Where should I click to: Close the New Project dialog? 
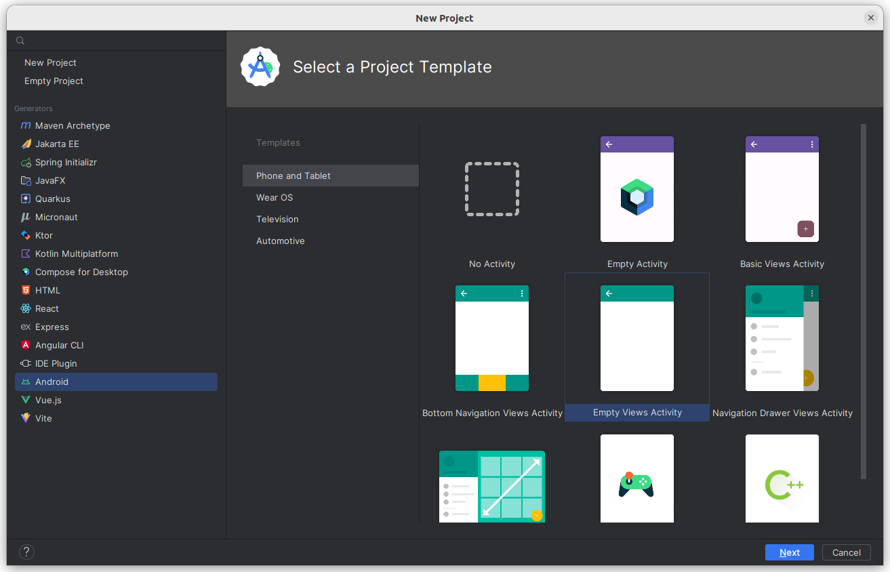[x=871, y=18]
